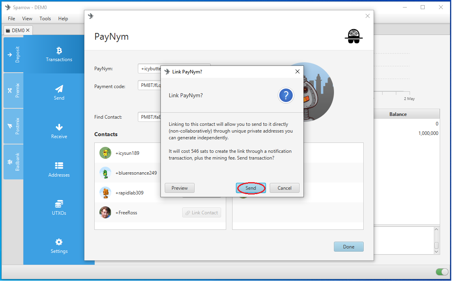Image resolution: width=452 pixels, height=281 pixels.
Task: Click the 1,000,000 balance value
Action: (428, 133)
